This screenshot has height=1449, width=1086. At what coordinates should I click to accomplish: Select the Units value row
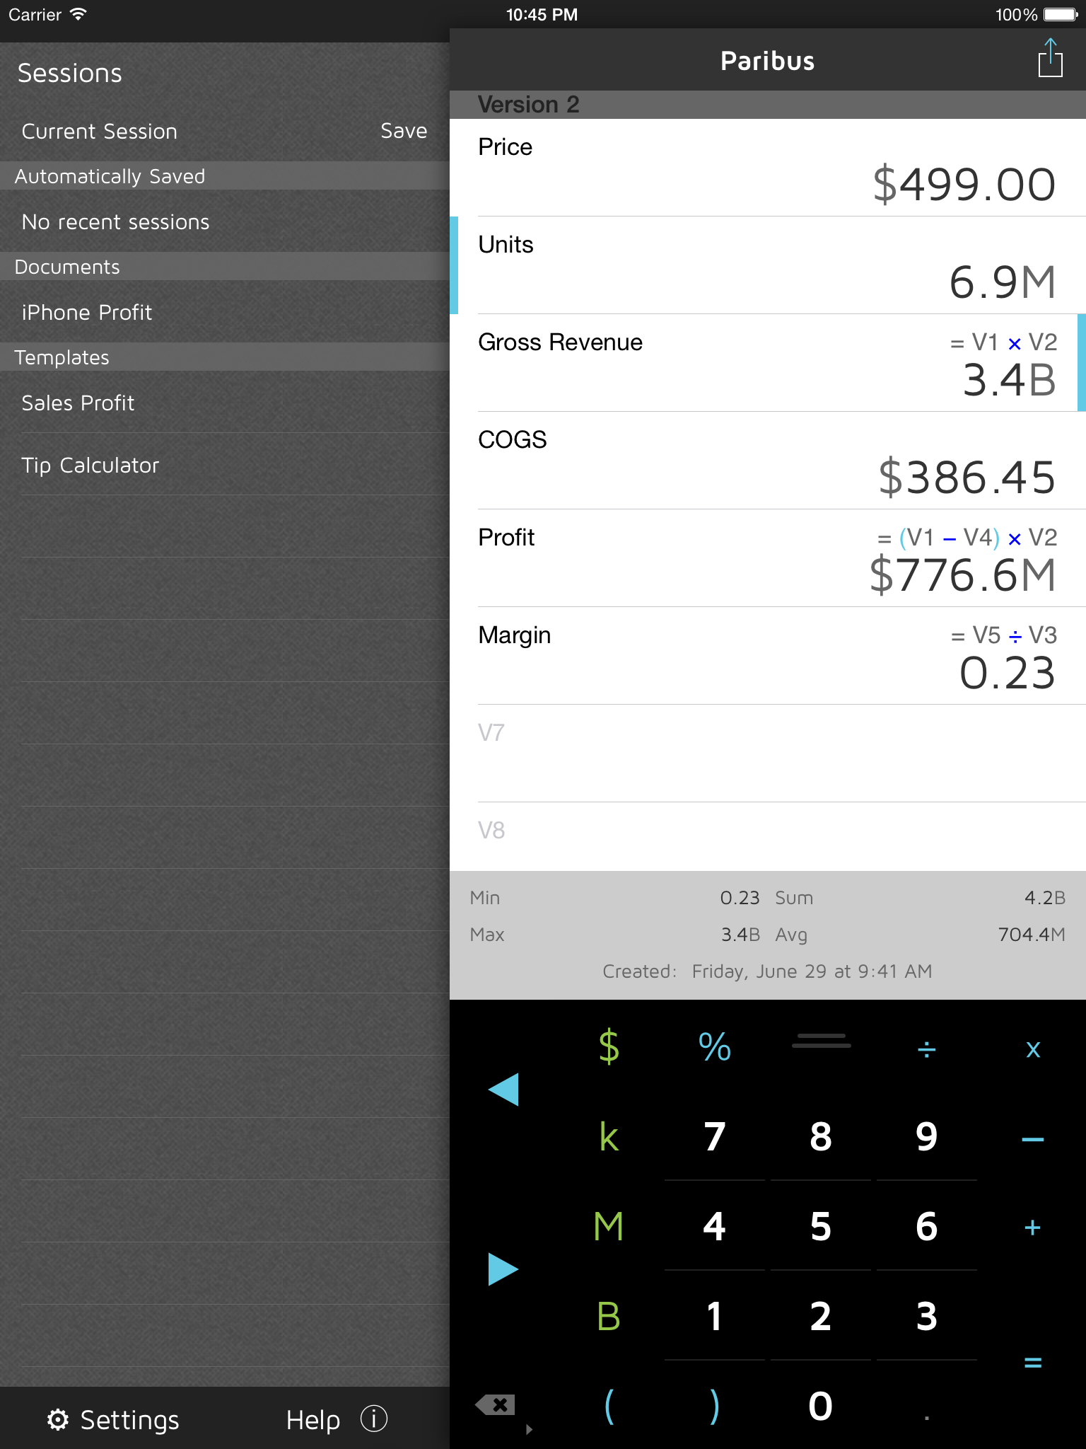(767, 265)
